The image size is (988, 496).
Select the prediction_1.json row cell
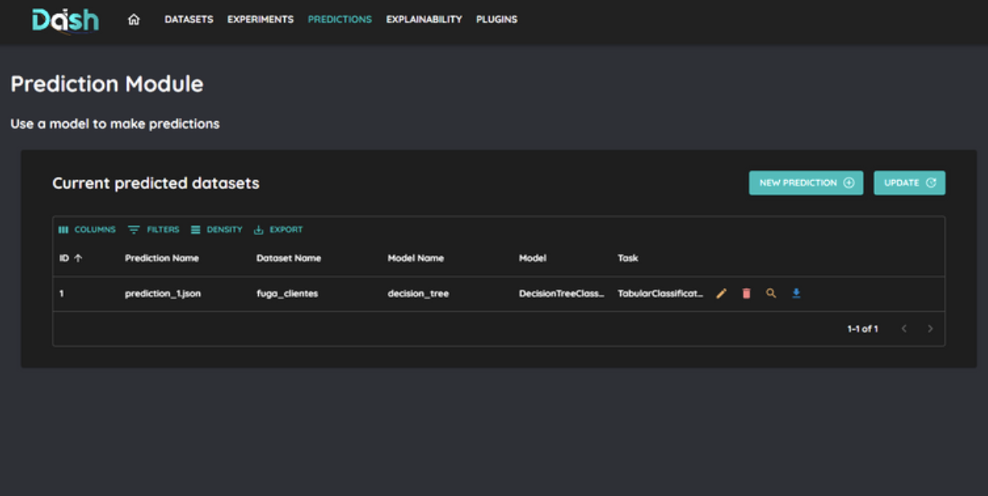(x=162, y=294)
